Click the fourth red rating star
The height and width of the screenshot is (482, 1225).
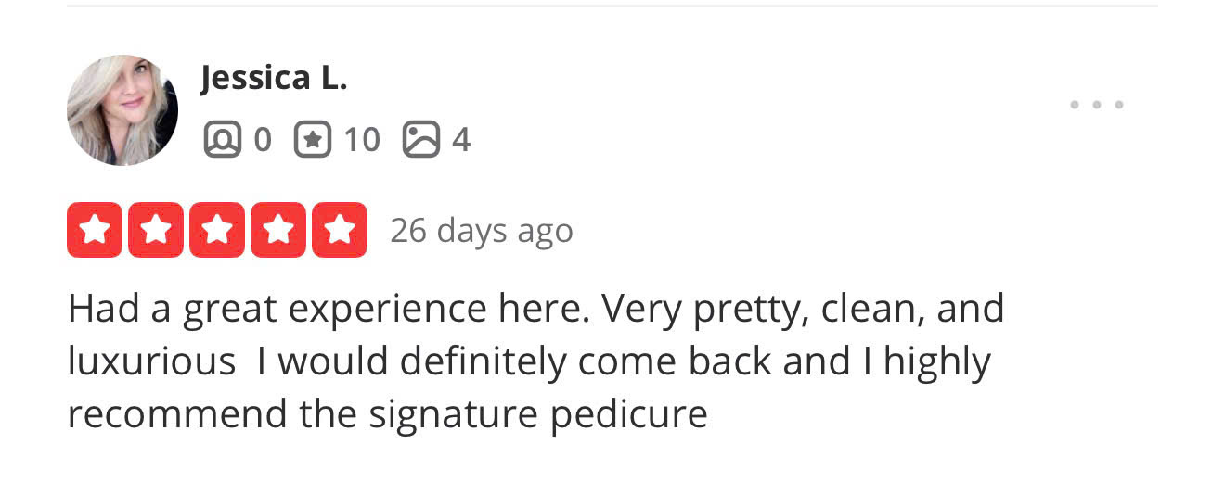(278, 230)
